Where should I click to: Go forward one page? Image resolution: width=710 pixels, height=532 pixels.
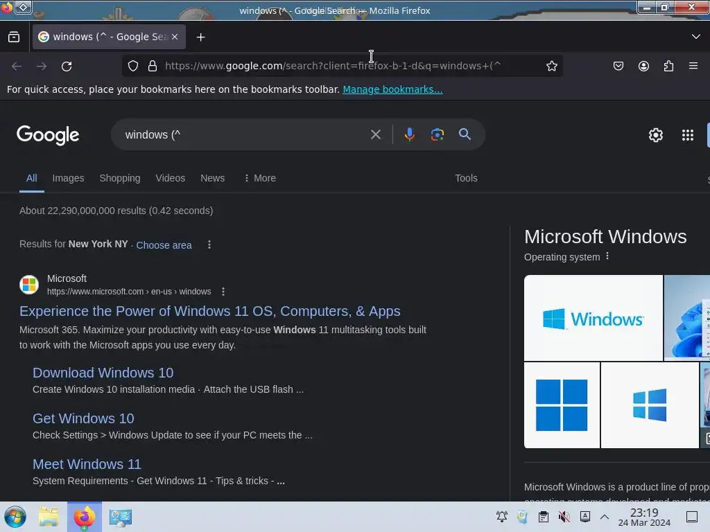click(42, 66)
